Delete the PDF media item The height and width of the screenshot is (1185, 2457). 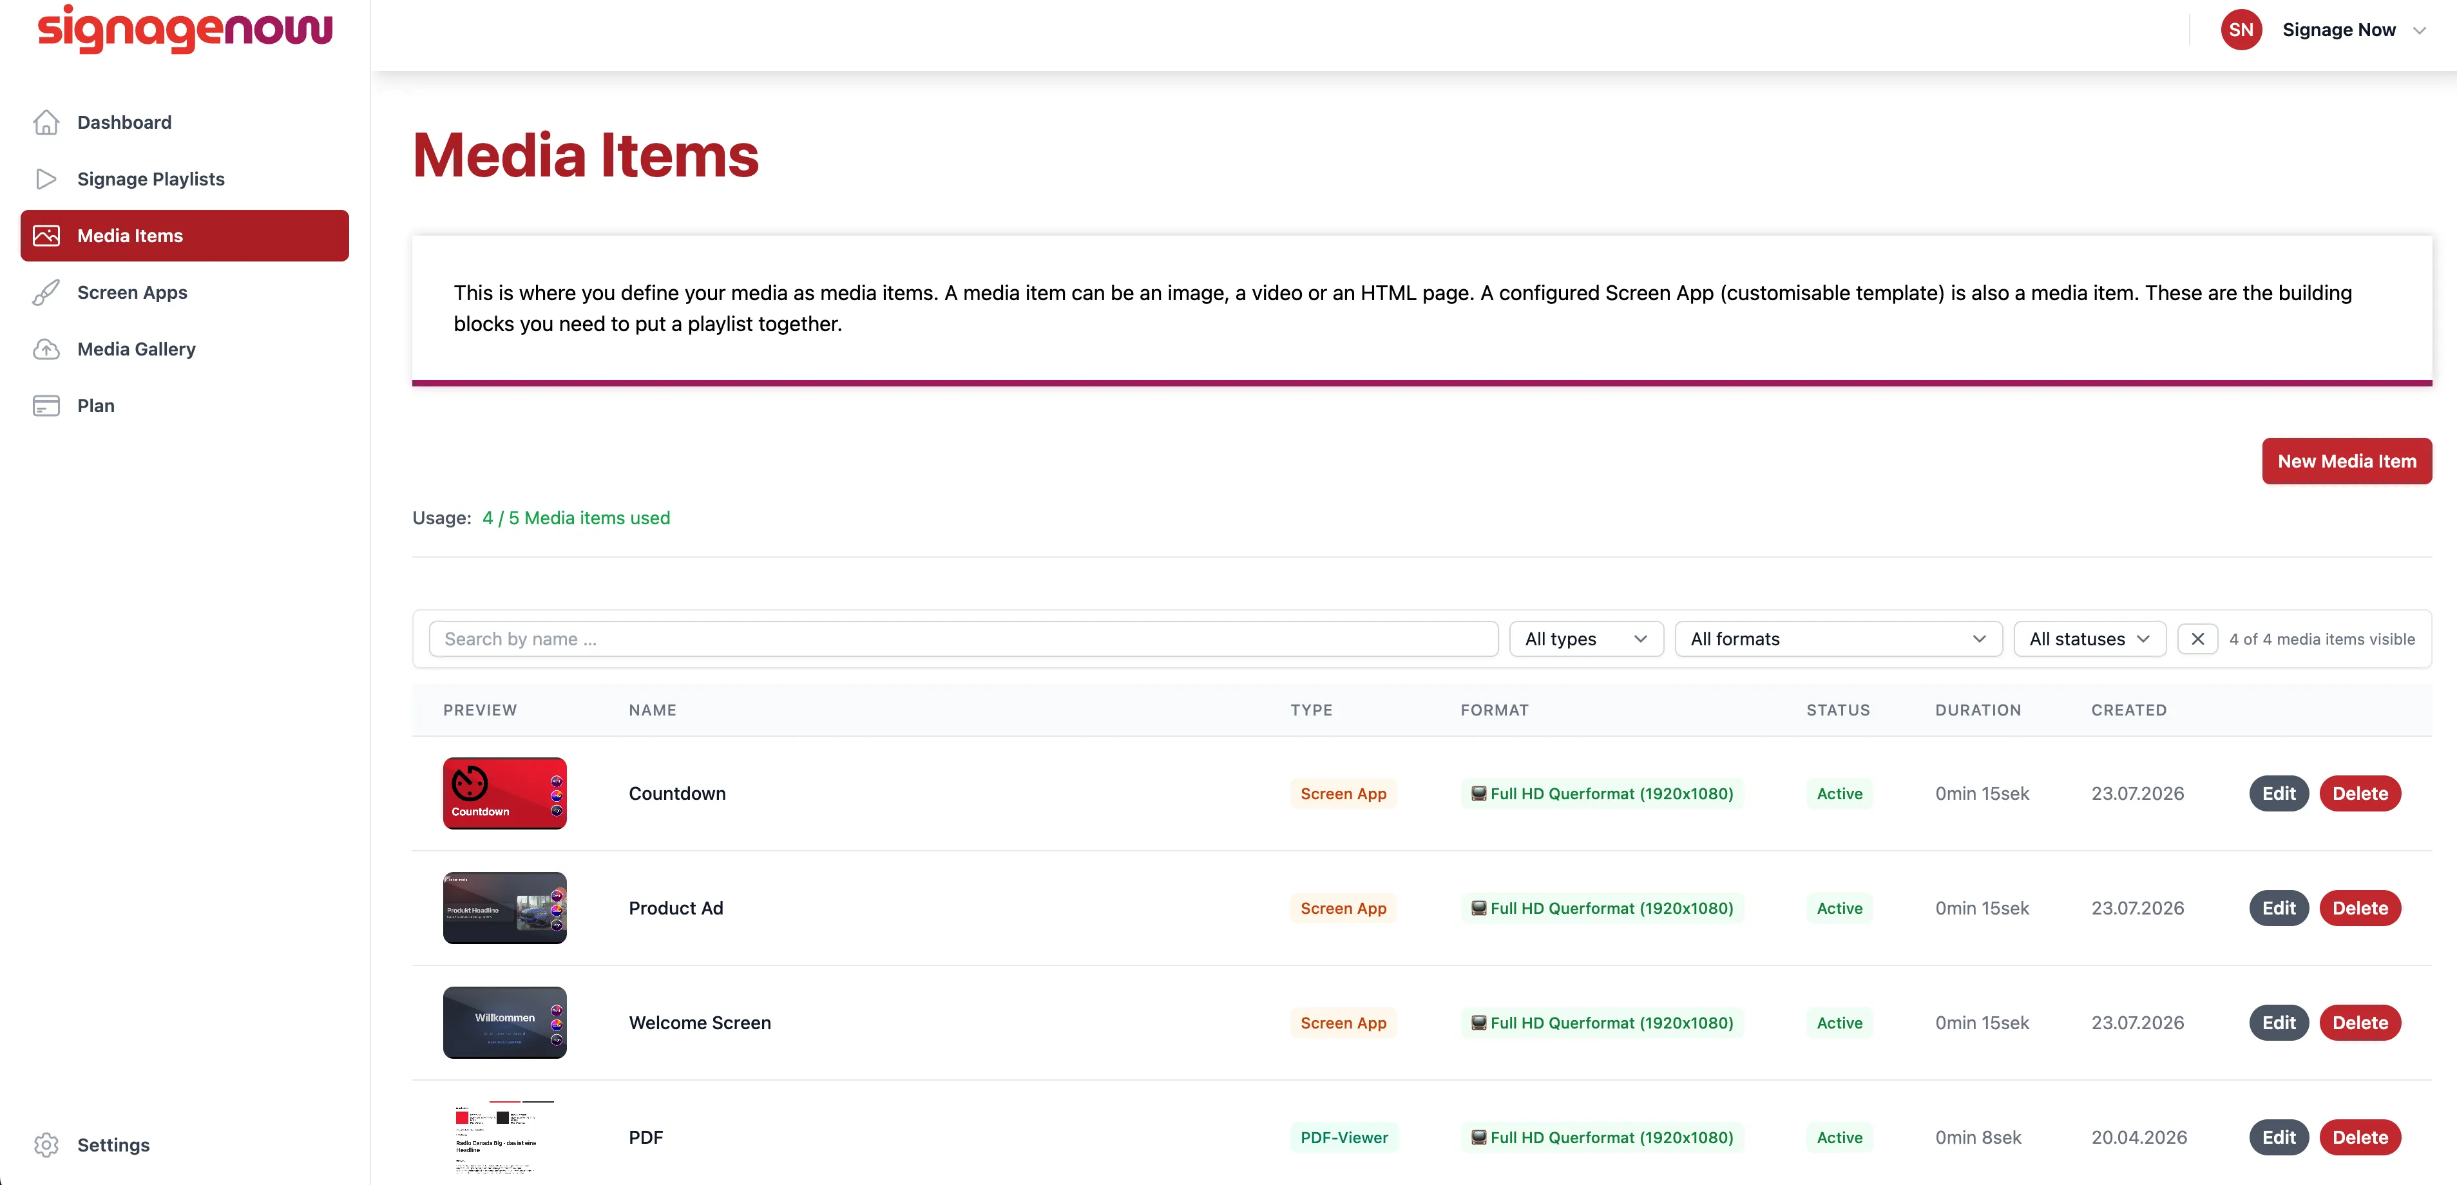(x=2360, y=1137)
